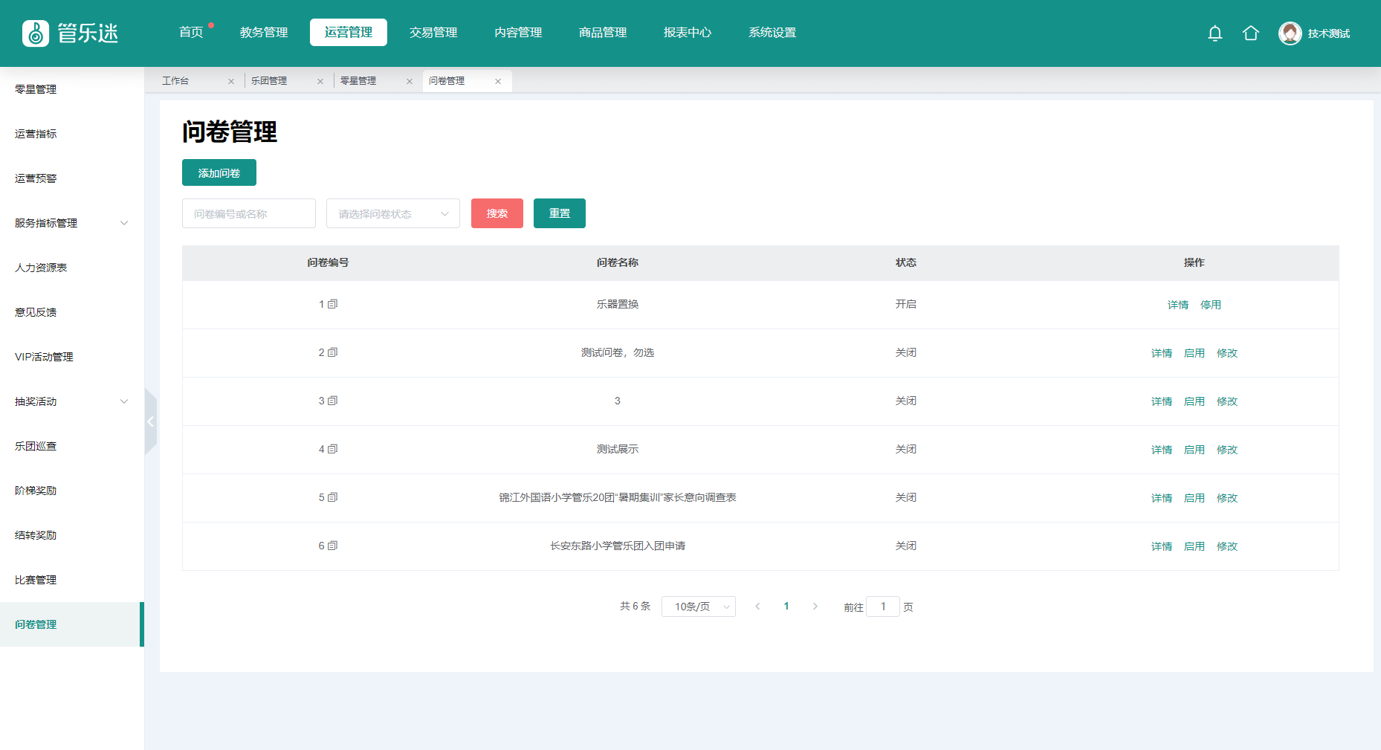Close the 零星管理 tab

[410, 82]
